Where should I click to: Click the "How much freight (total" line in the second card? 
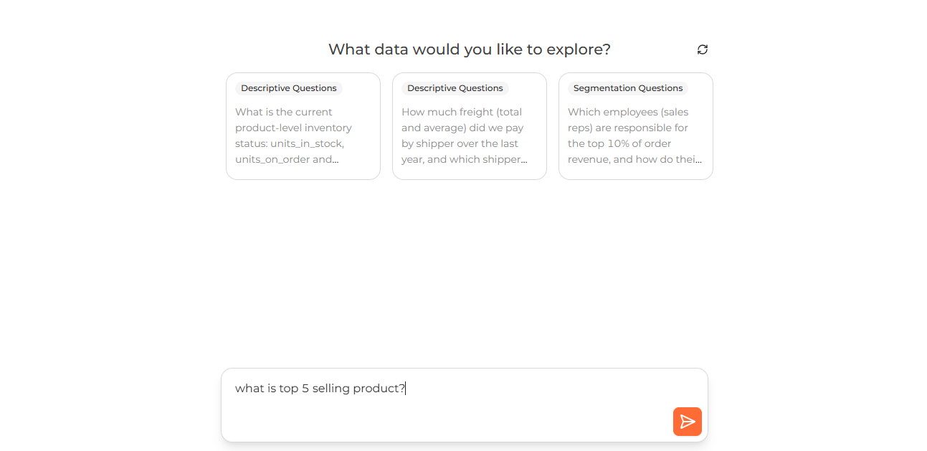[462, 112]
